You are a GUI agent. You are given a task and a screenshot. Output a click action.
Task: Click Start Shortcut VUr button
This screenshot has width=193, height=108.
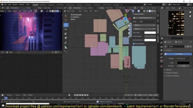pyautogui.click(x=144, y=18)
